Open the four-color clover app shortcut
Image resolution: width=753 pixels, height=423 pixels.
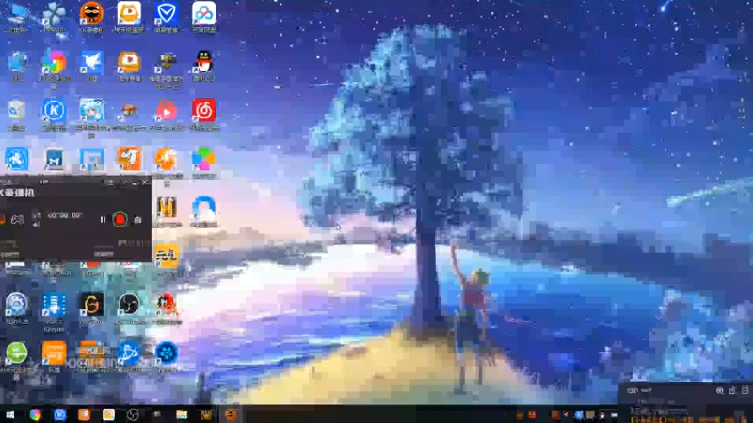(203, 159)
